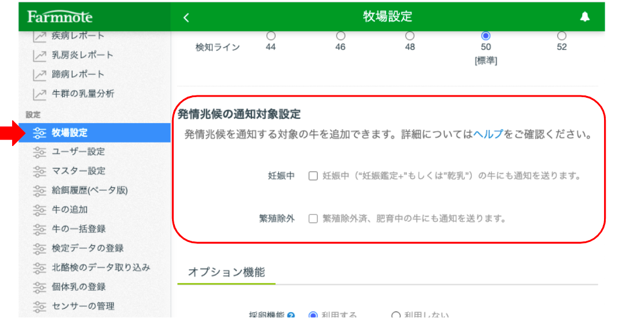Click the 牛の一括登録 sliders icon

point(39,229)
